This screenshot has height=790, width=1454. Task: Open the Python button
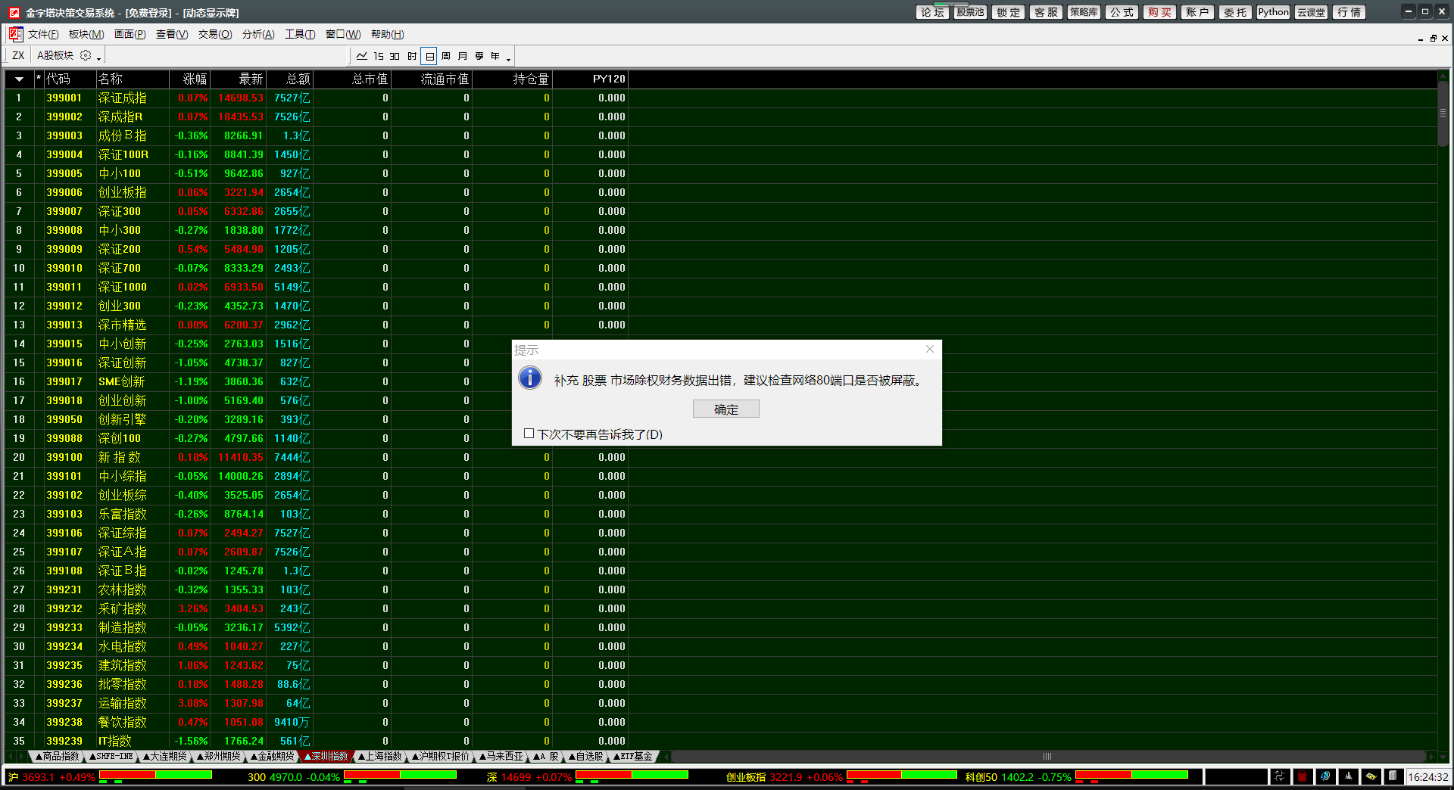[x=1273, y=12]
